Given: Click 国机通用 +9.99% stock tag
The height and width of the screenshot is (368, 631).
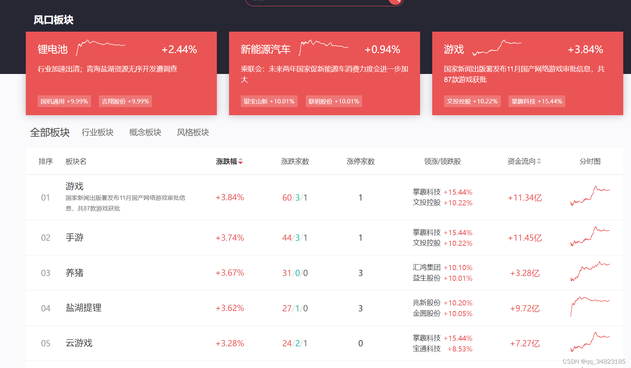Looking at the screenshot, I should (64, 101).
